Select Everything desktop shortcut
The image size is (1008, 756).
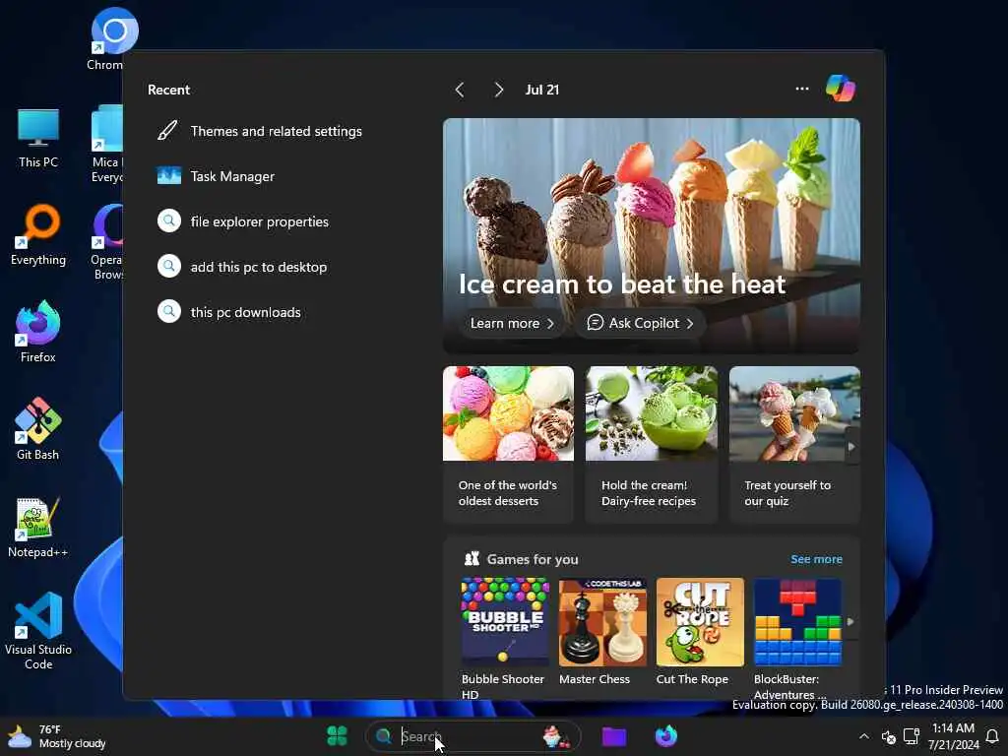click(38, 235)
